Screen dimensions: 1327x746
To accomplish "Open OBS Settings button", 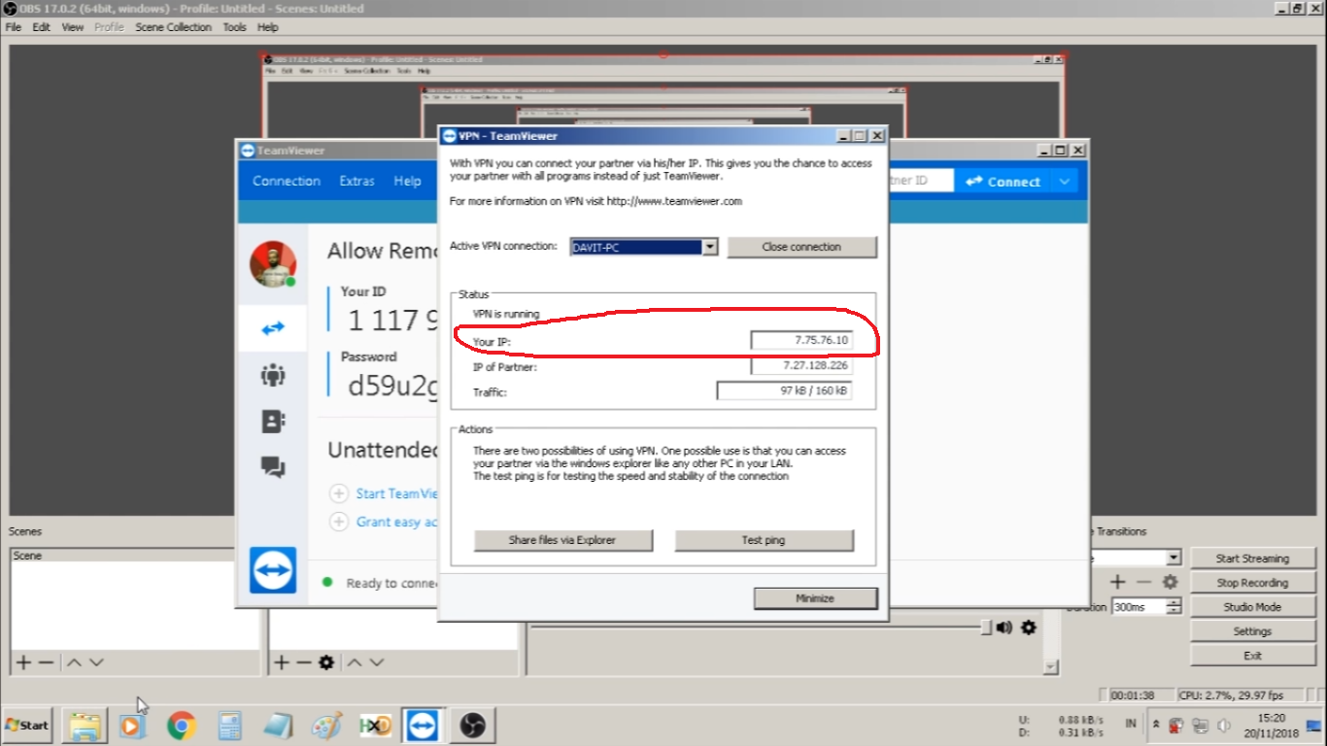I will [1252, 631].
